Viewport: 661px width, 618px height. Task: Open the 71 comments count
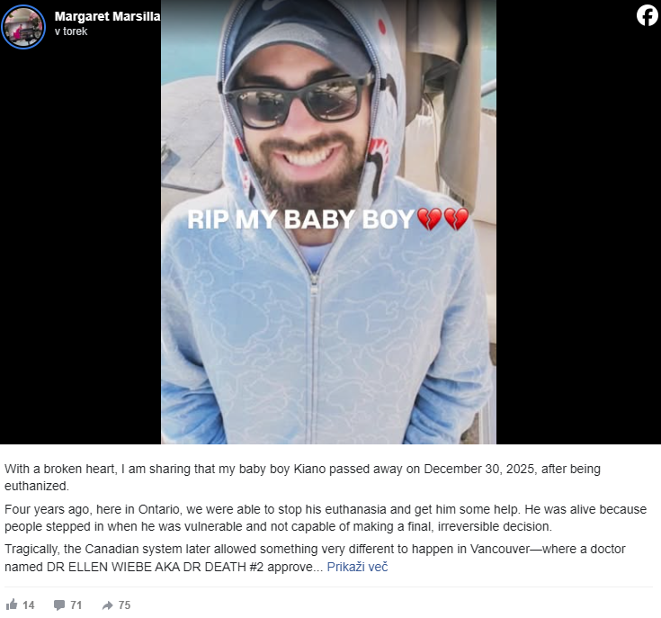coord(76,605)
